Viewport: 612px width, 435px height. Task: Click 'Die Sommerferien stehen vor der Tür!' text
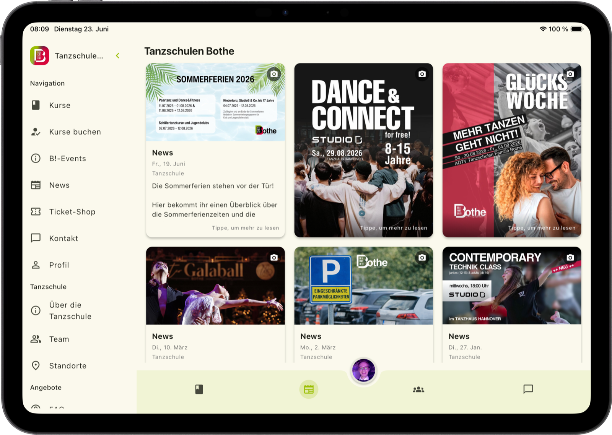tap(213, 186)
